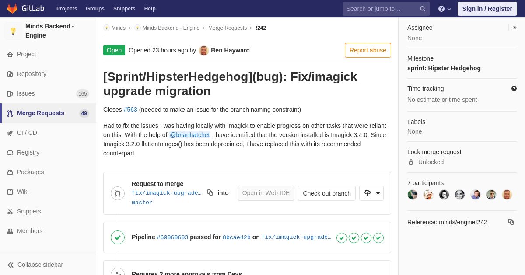Open Ben Hayward's profile link
Image resolution: width=525 pixels, height=275 pixels.
230,50
